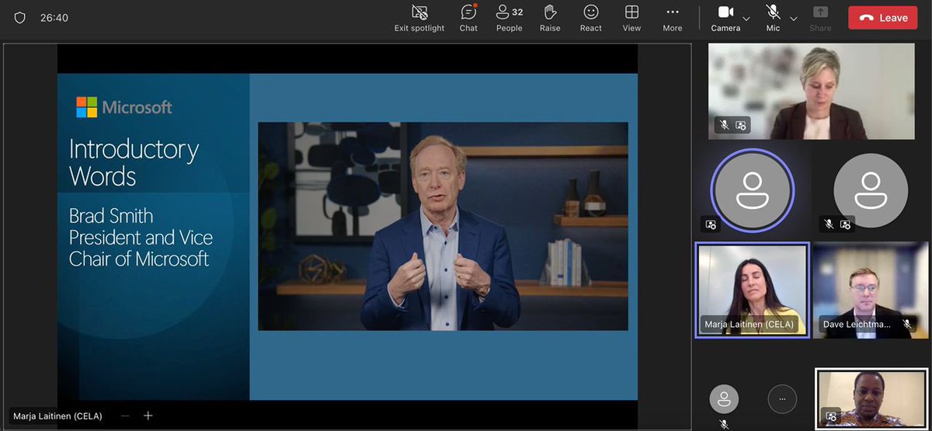Image resolution: width=932 pixels, height=431 pixels.
Task: Click the mic icon on Dave Leichtman's tile
Action: click(x=906, y=324)
